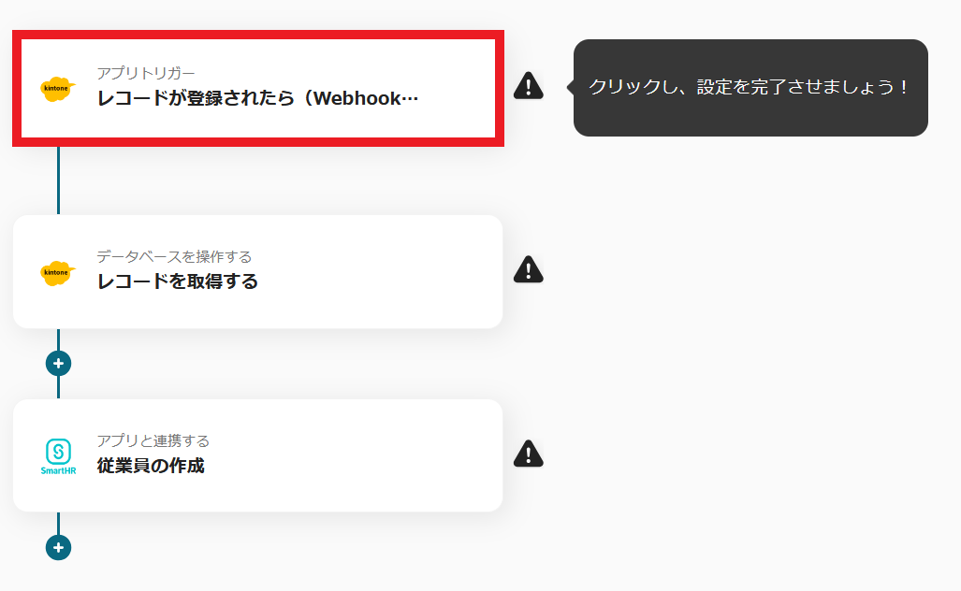The width and height of the screenshot is (961, 591).
Task: Click the warning icon next to レコードを取得する
Action: coord(529,269)
